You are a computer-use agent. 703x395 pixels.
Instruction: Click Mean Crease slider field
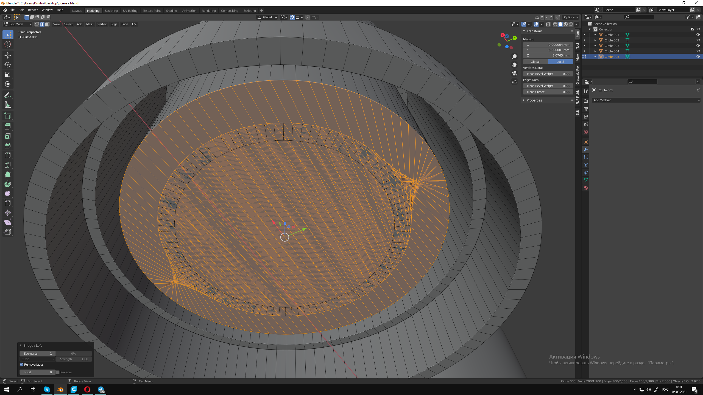[x=548, y=92]
